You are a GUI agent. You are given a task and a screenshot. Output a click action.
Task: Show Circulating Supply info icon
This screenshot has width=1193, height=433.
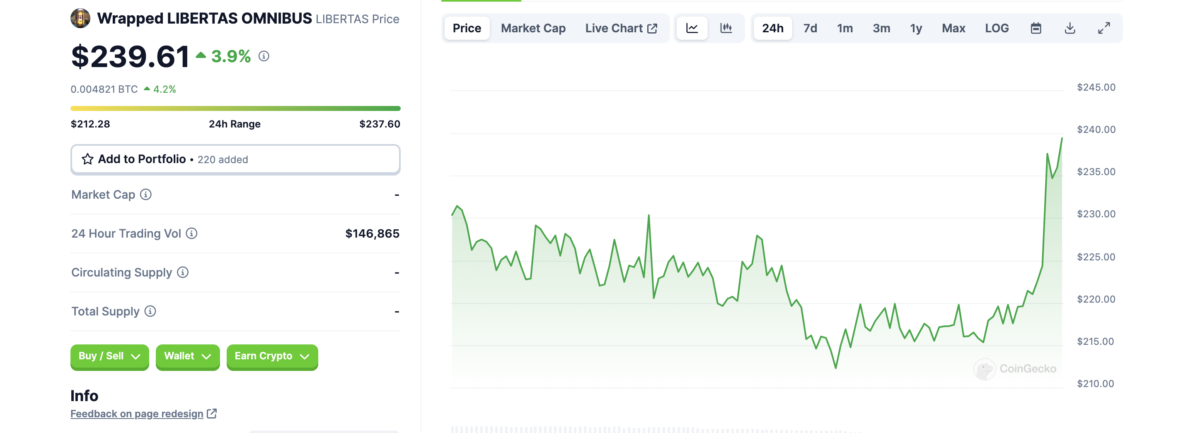pyautogui.click(x=182, y=272)
